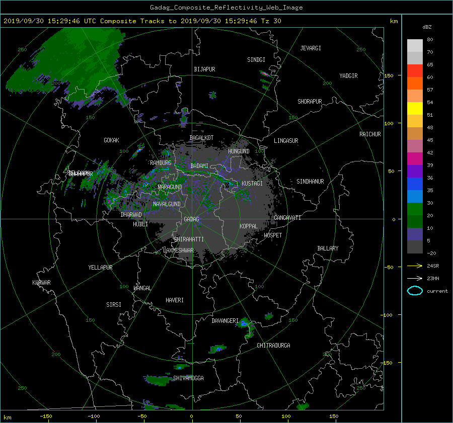453x423 pixels.
Task: Click the SINDHANUR city label
Action: [310, 182]
